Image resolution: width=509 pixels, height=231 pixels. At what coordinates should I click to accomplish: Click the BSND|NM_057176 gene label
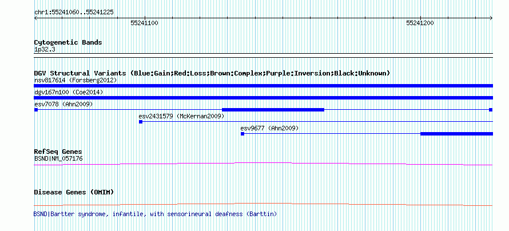tap(58, 158)
